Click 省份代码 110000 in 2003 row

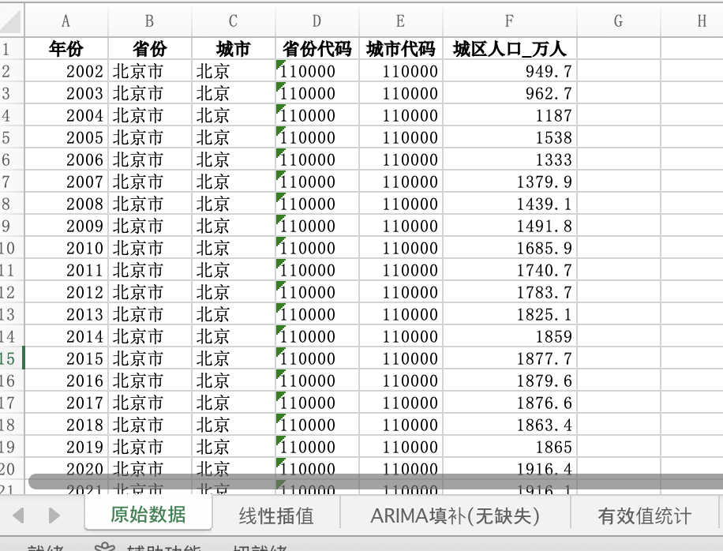317,93
